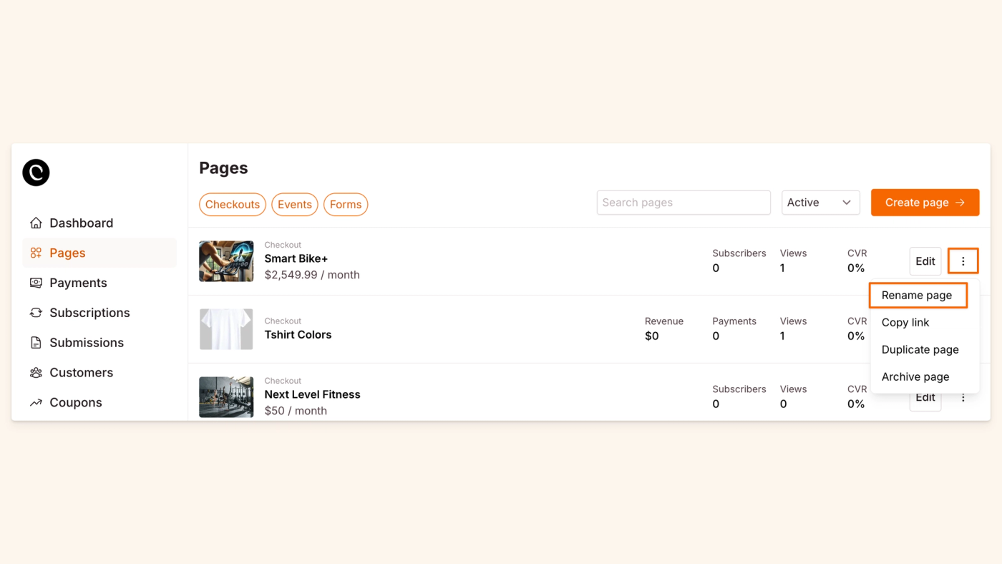Screen dimensions: 1002x564
Task: Click the Create page button
Action: pos(925,203)
